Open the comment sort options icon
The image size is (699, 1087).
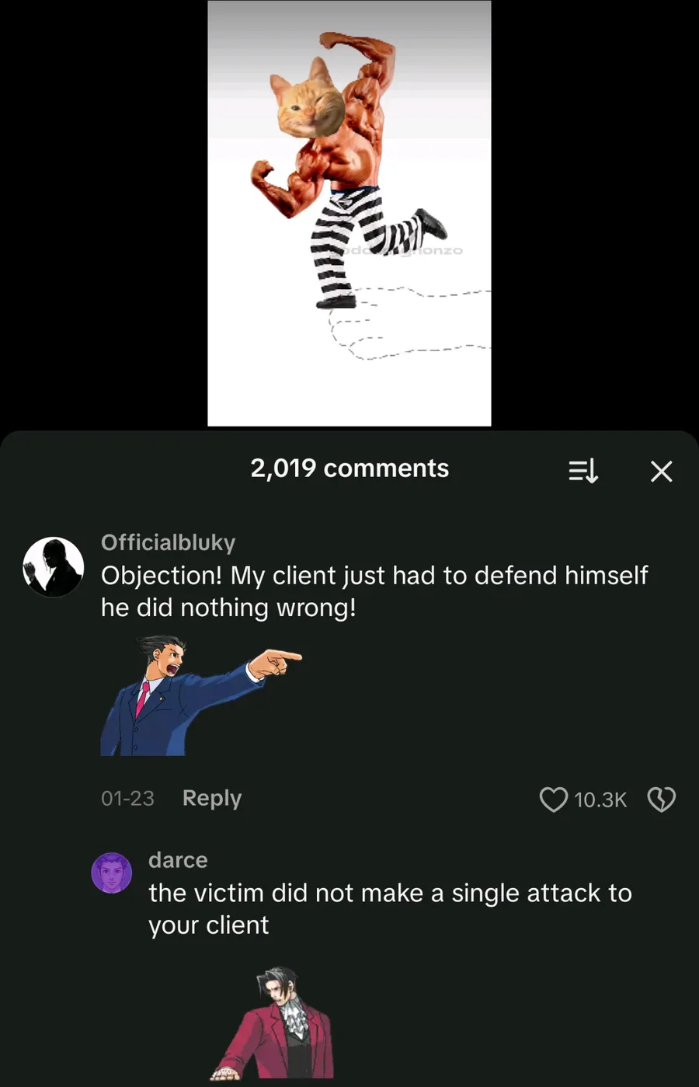(x=583, y=470)
